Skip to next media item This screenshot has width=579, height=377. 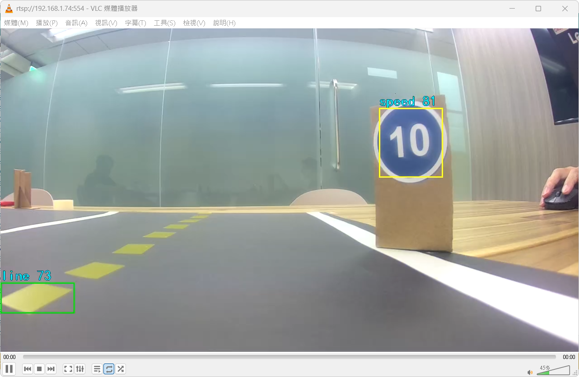tap(51, 369)
